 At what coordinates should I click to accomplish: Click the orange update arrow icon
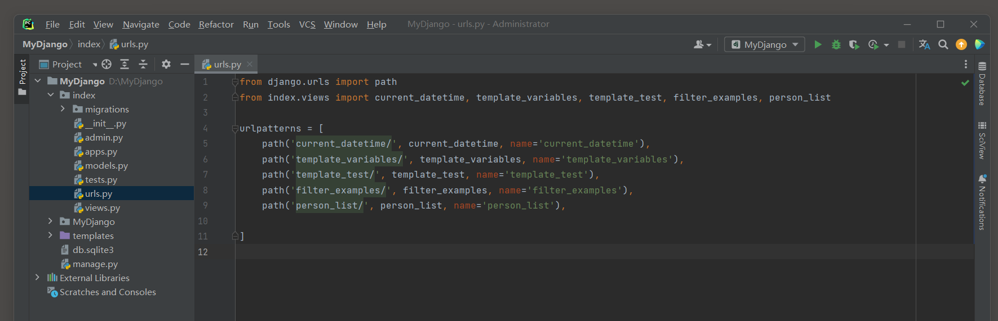pos(961,44)
